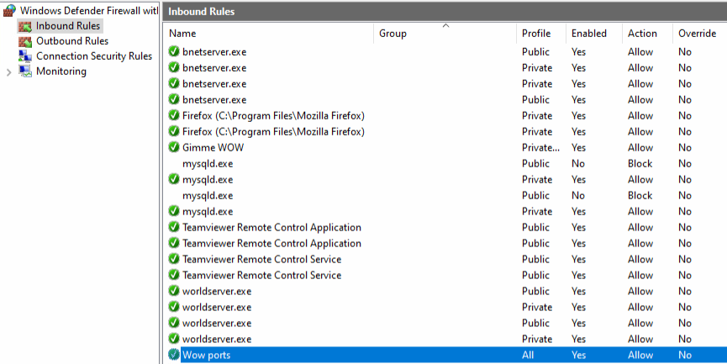Image resolution: width=727 pixels, height=364 pixels.
Task: Click the No override cell in Gimme WOW row
Action: [x=685, y=147]
